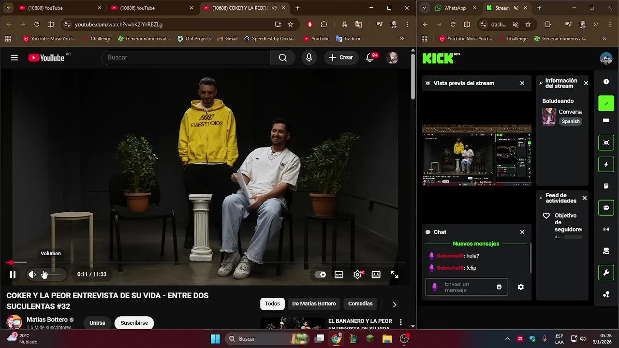This screenshot has height=348, width=619.
Task: Click the wrench sidebar icon in Kick
Action: (x=606, y=273)
